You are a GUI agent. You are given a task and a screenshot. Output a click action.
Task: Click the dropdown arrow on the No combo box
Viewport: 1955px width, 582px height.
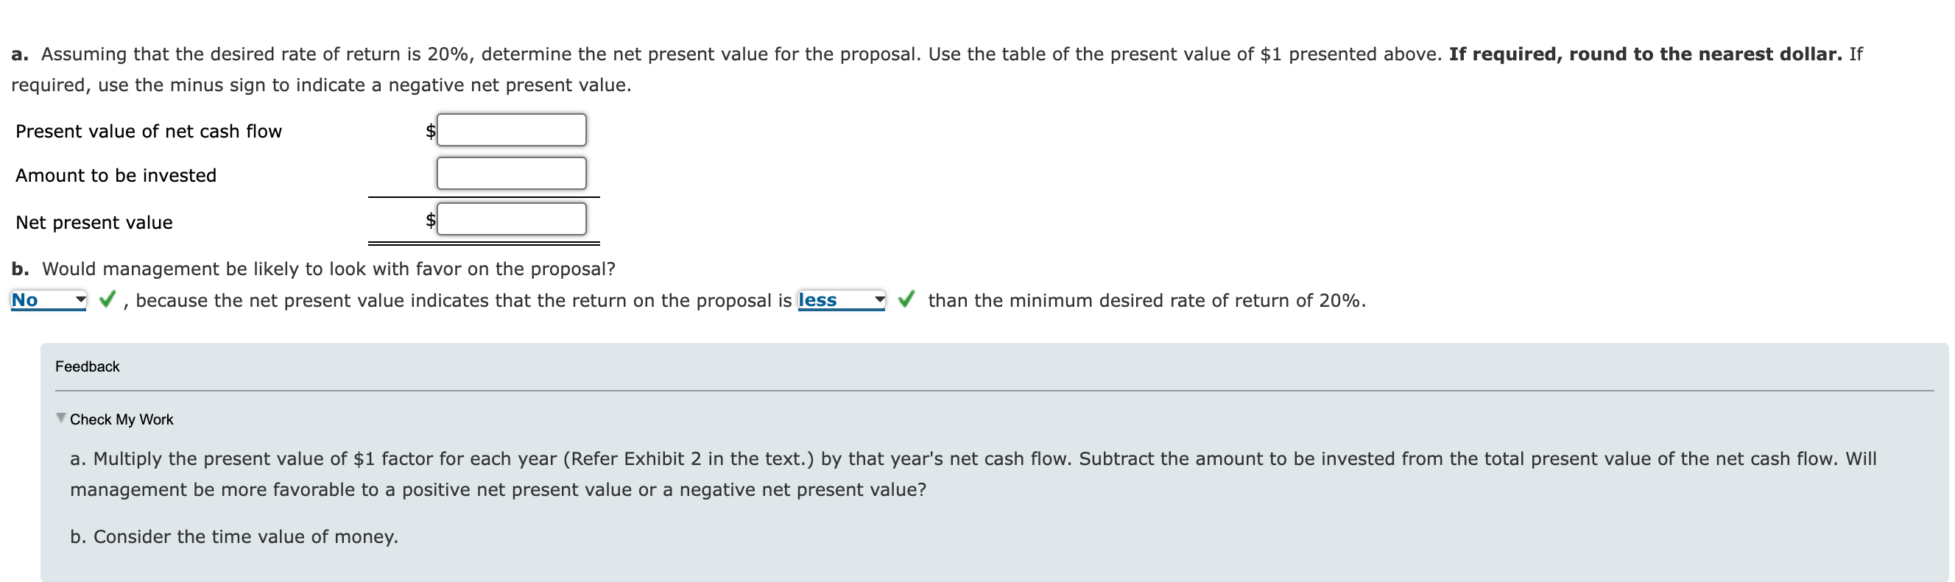(79, 299)
